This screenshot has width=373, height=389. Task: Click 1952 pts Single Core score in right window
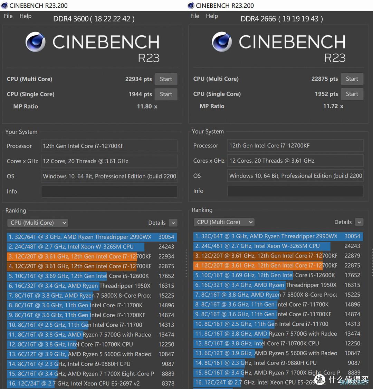[326, 94]
